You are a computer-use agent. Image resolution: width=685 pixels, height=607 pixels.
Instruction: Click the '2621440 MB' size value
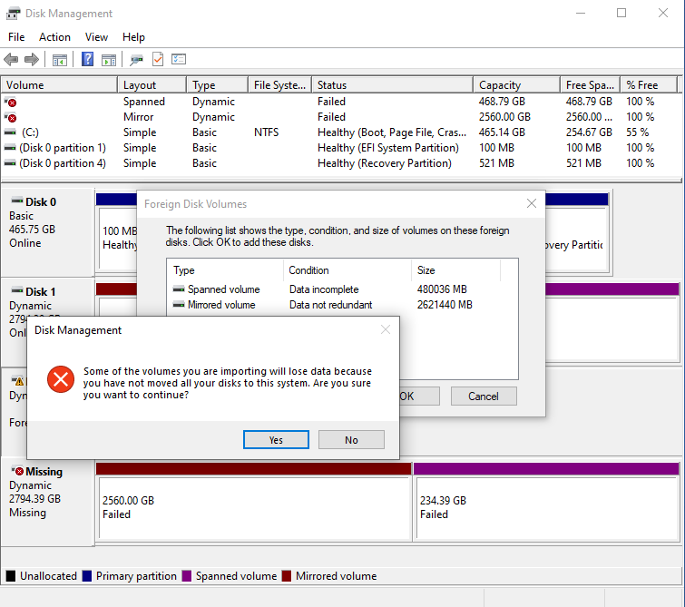(445, 305)
